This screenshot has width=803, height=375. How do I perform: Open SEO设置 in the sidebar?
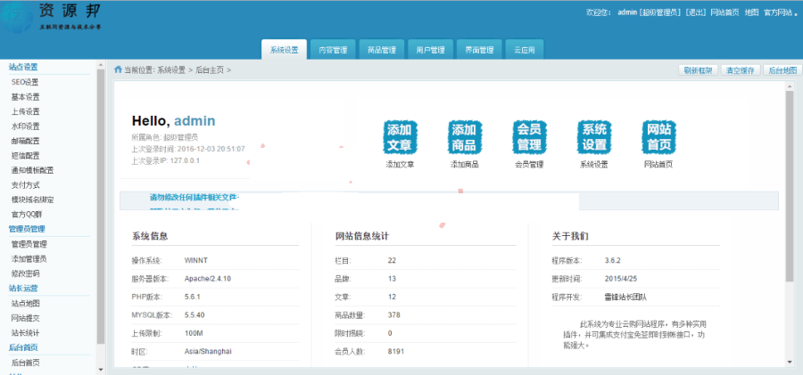point(25,82)
